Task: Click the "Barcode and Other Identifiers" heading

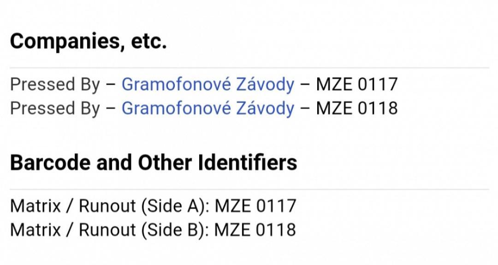Action: pyautogui.click(x=154, y=163)
